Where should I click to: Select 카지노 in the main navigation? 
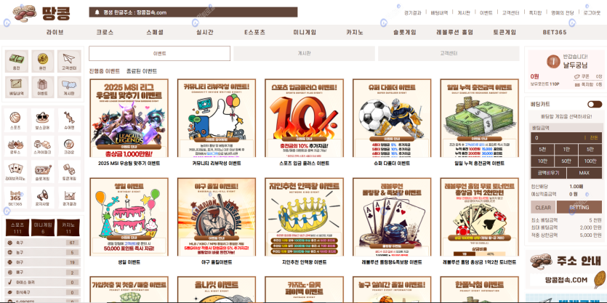(354, 33)
